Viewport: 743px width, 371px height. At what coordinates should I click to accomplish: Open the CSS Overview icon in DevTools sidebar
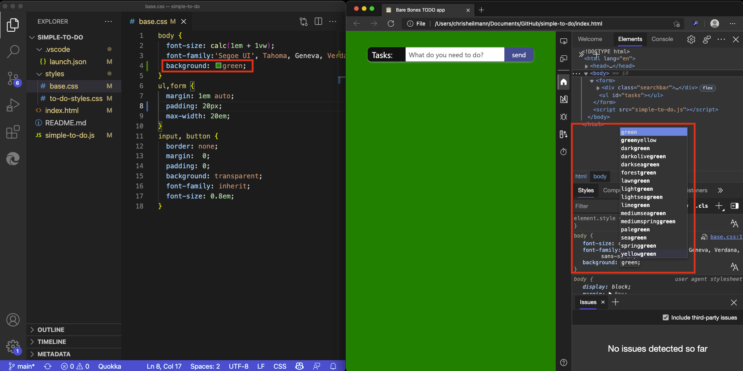tap(564, 99)
